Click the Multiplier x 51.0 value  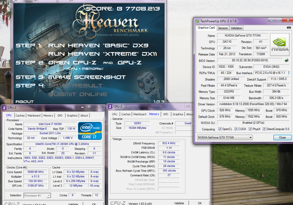35,176
